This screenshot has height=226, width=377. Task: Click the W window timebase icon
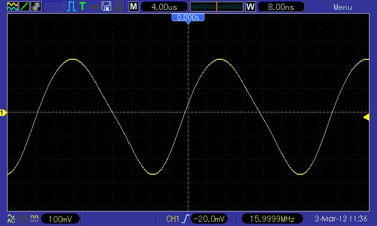point(250,7)
